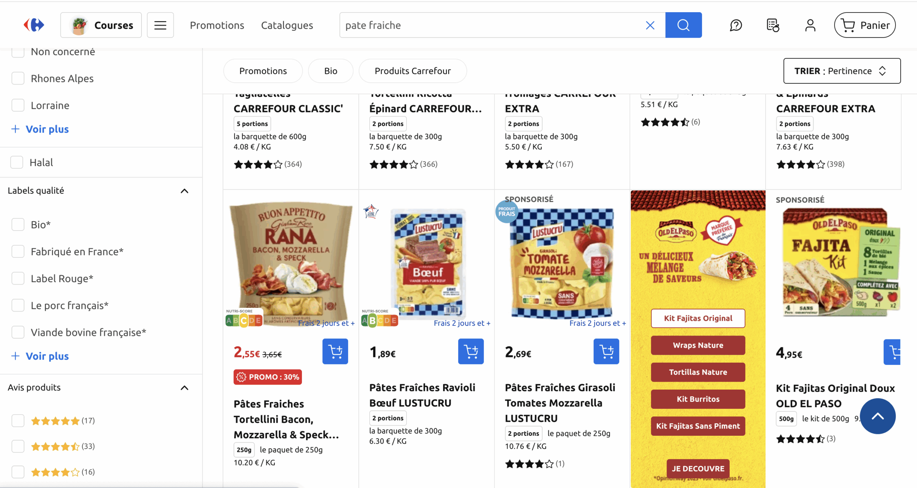Select the Promotions menu item

(x=217, y=25)
